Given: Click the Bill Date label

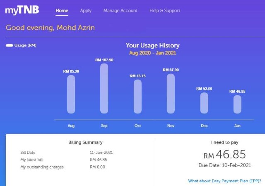Looking at the screenshot, I should pos(28,153).
